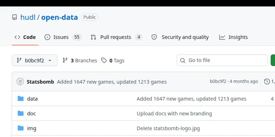Image resolution: width=275 pixels, height=137 pixels.
Task: Click the 4 months ago commit timestamp
Action: [x=244, y=81]
